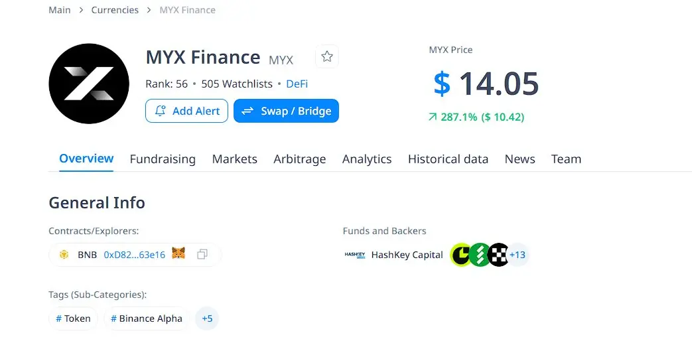692x345 pixels.
Task: Click the MYX Finance round logo
Action: pos(89,84)
